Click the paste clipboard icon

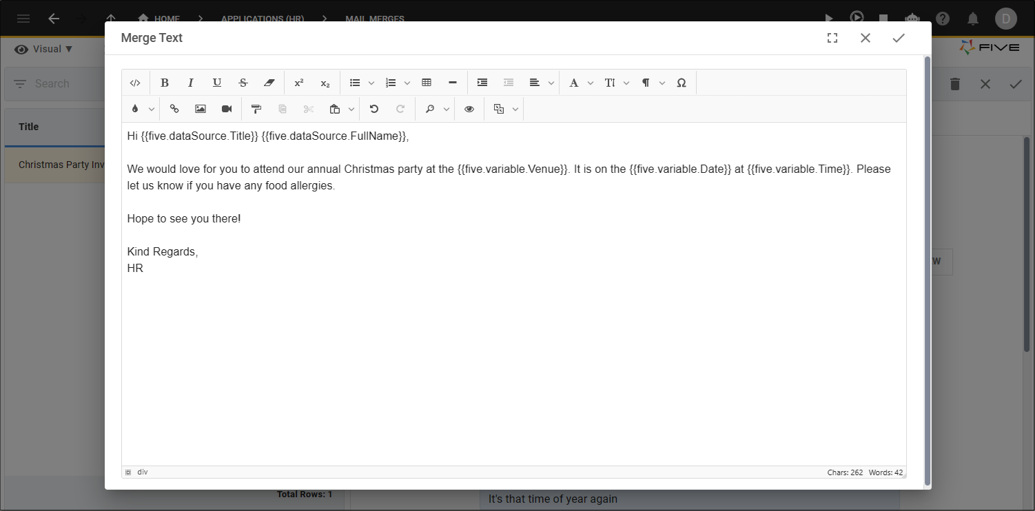(x=335, y=109)
